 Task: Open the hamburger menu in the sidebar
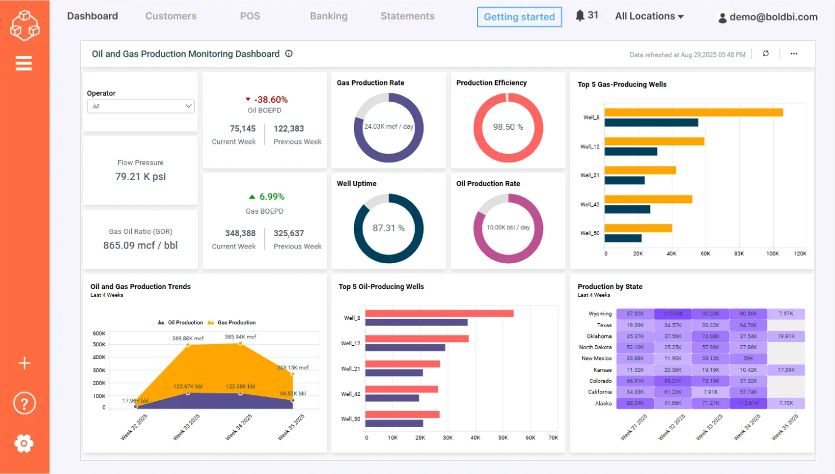click(23, 63)
